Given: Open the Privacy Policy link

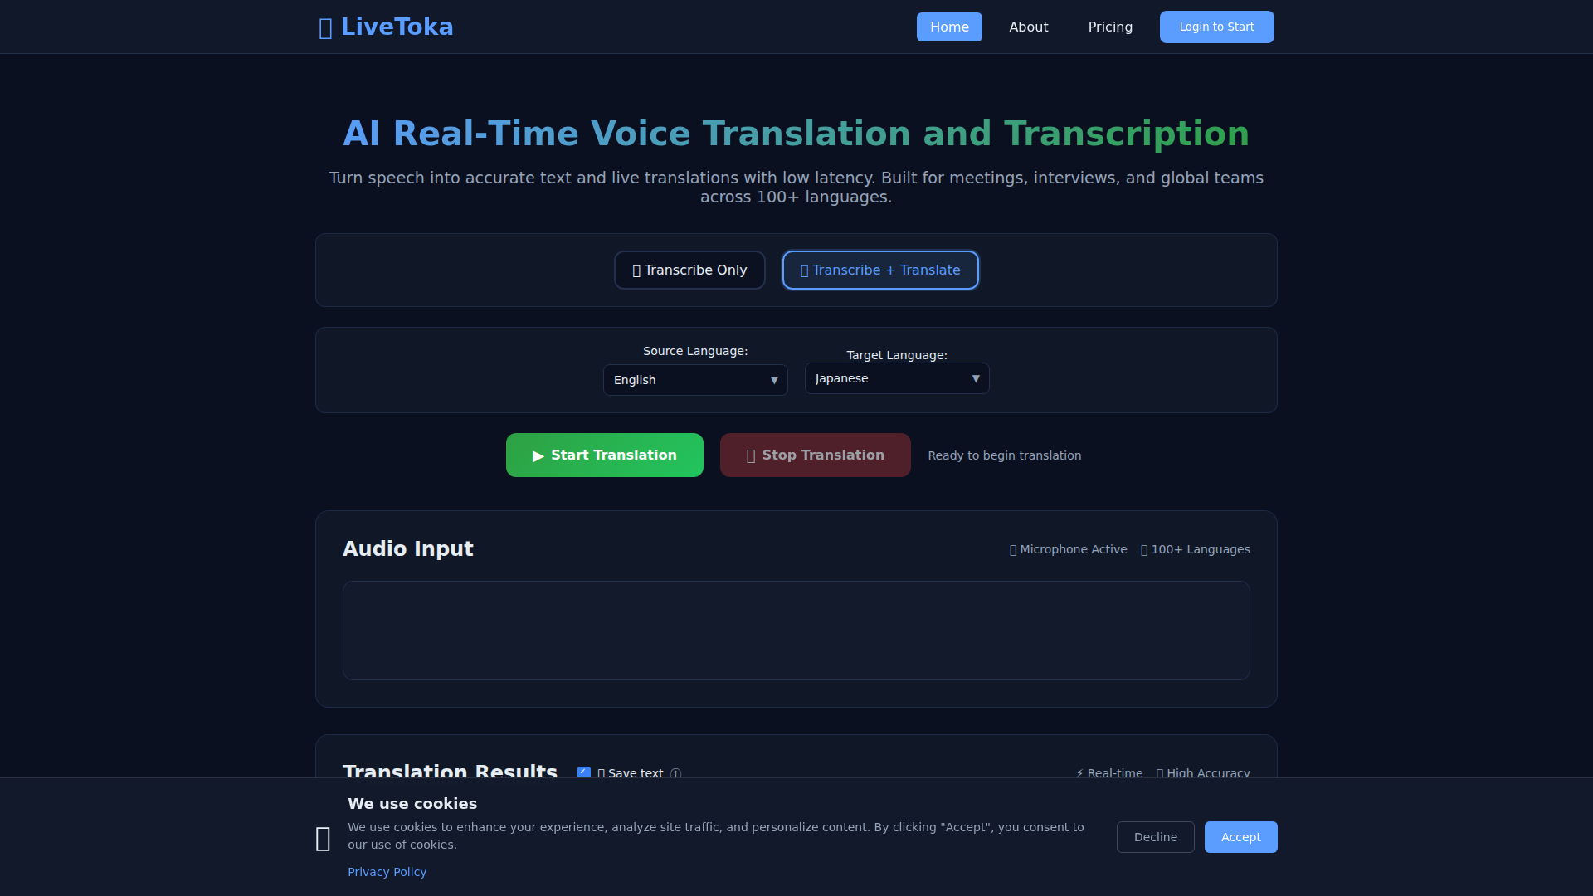Looking at the screenshot, I should 387,872.
